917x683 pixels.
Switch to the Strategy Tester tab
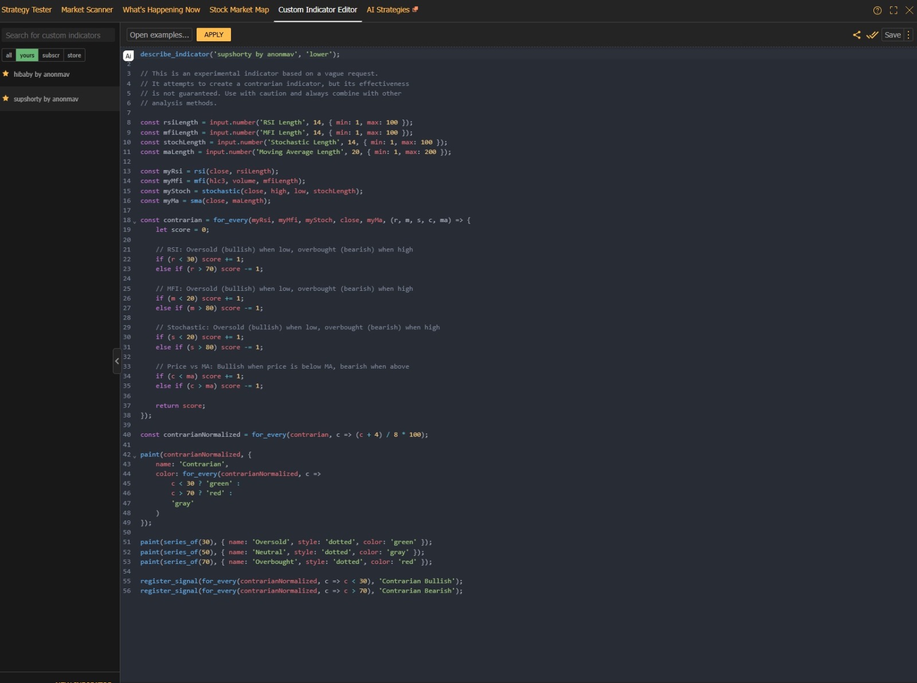[x=26, y=10]
